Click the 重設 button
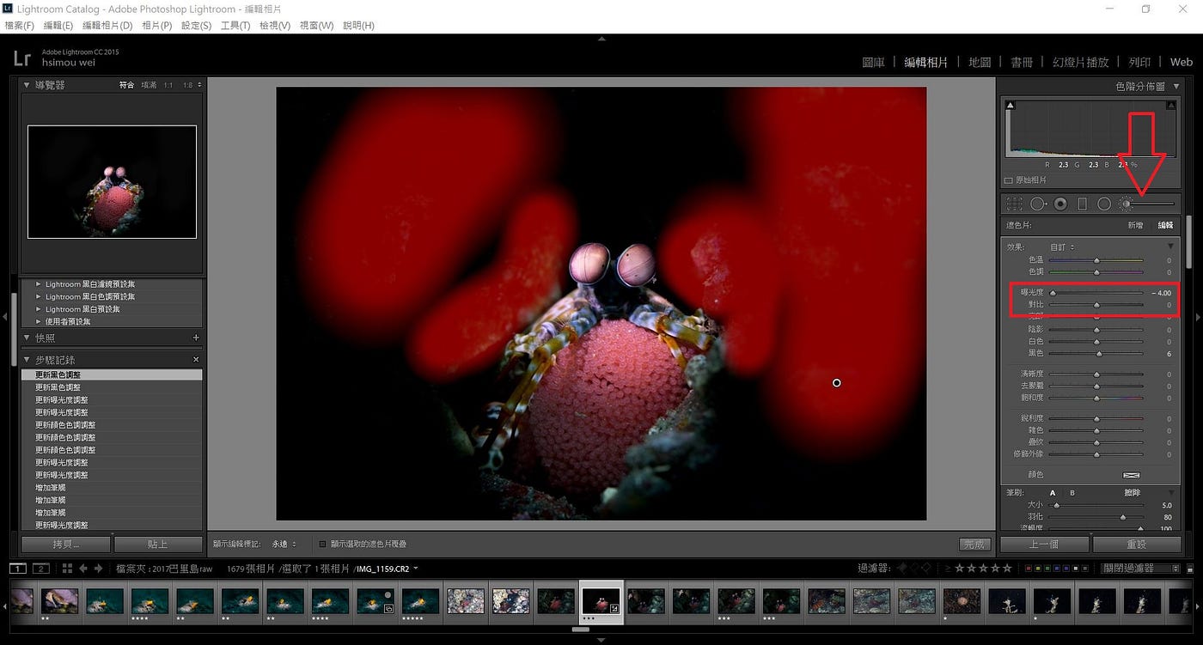1203x645 pixels. 1137,545
